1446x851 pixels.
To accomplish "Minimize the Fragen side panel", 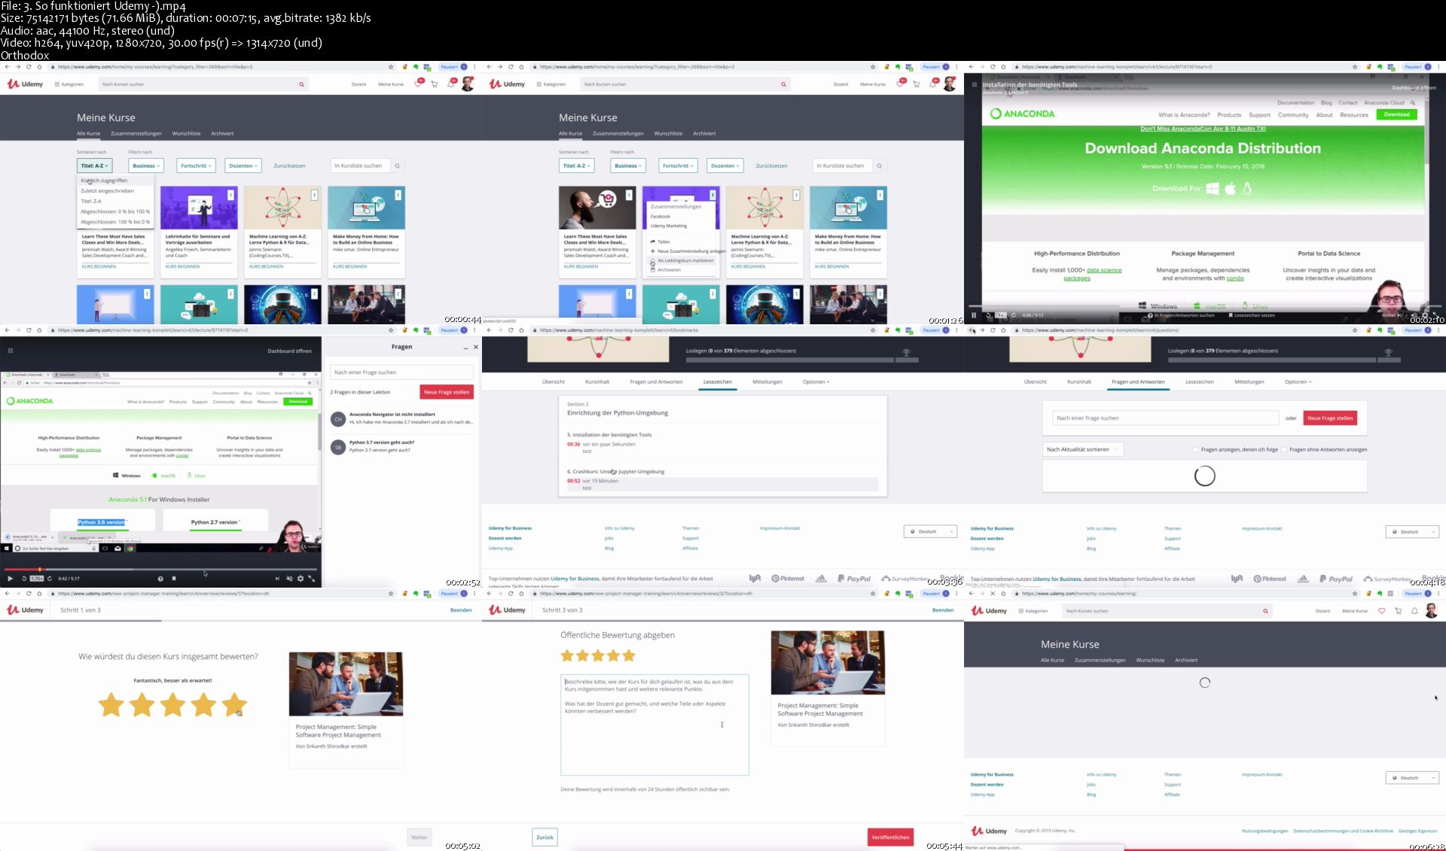I will (x=465, y=348).
